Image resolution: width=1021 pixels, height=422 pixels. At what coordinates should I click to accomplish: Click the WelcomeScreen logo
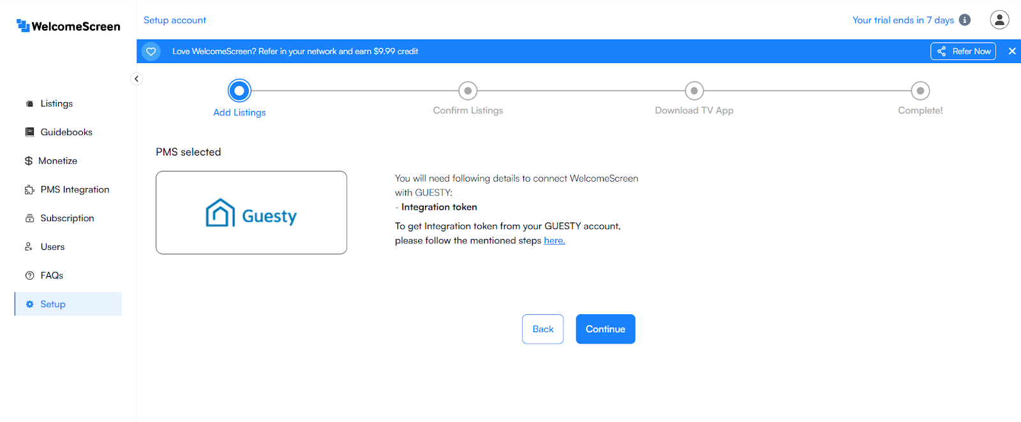pyautogui.click(x=68, y=26)
